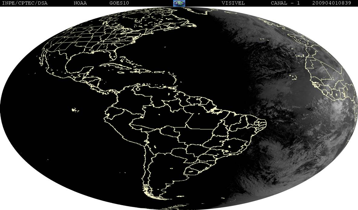Click the CPTEC logo in the header
Image resolution: width=358 pixels, height=210 pixels.
tap(179, 3)
